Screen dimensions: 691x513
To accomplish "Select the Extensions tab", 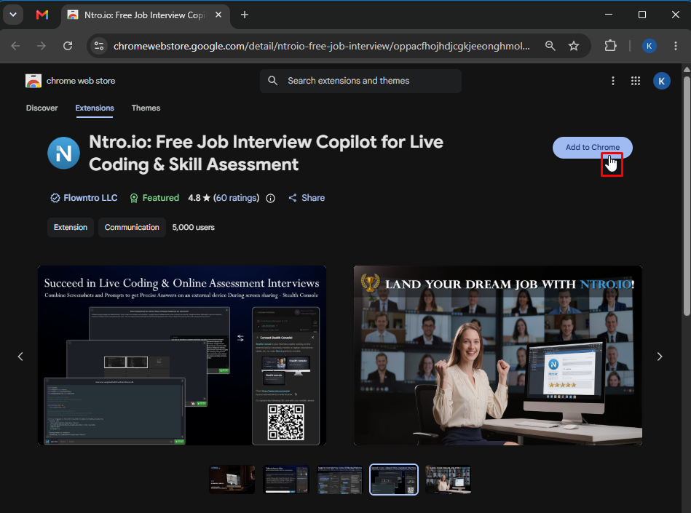I will coord(95,108).
